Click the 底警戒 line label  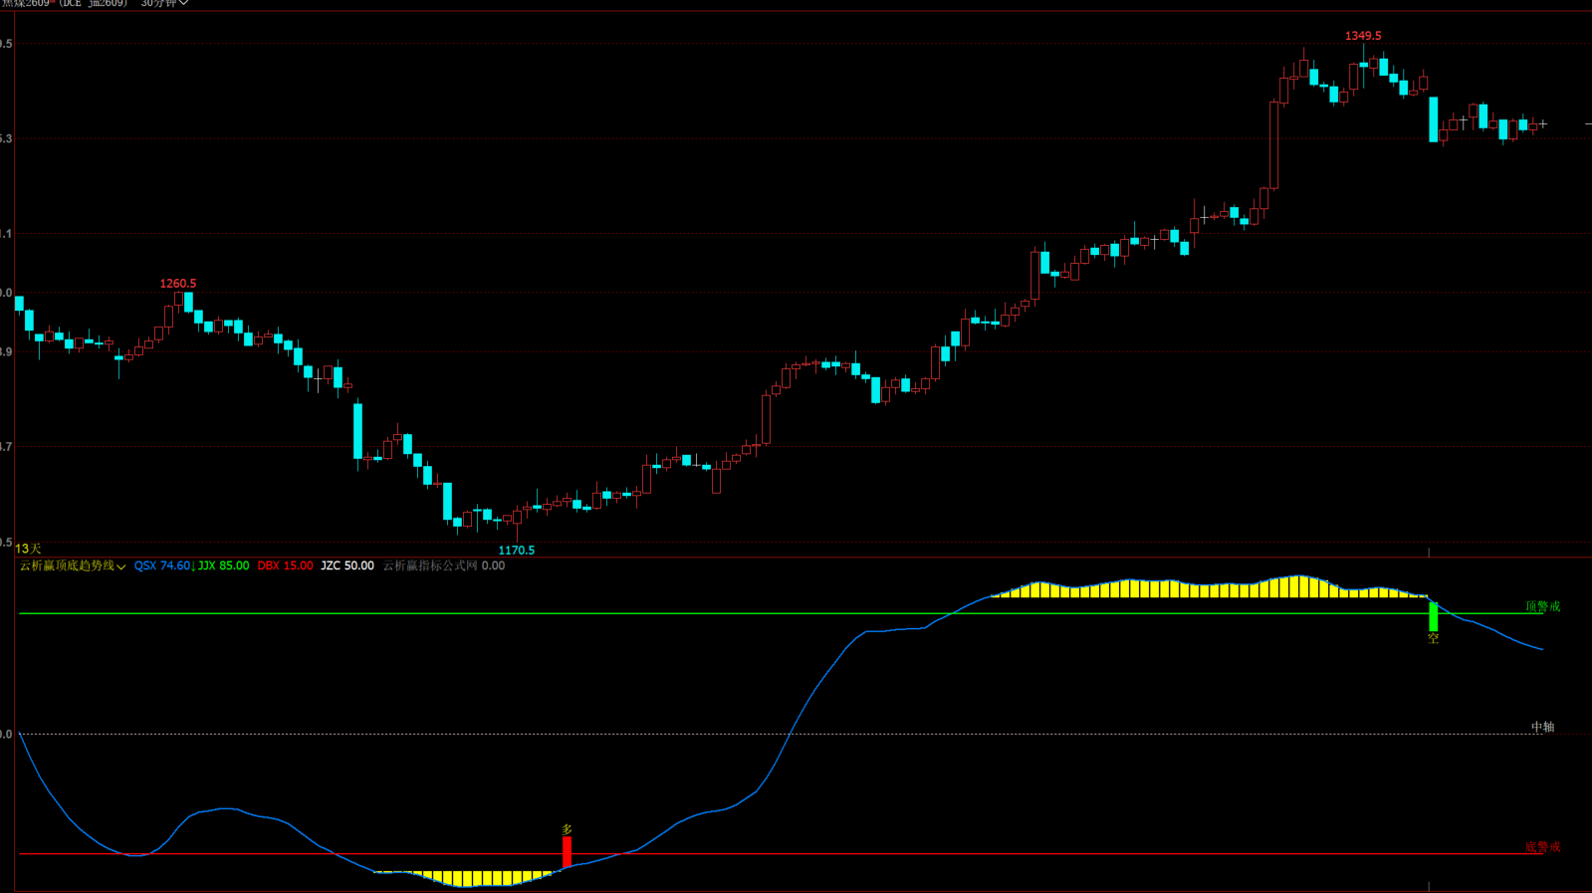pos(1542,847)
